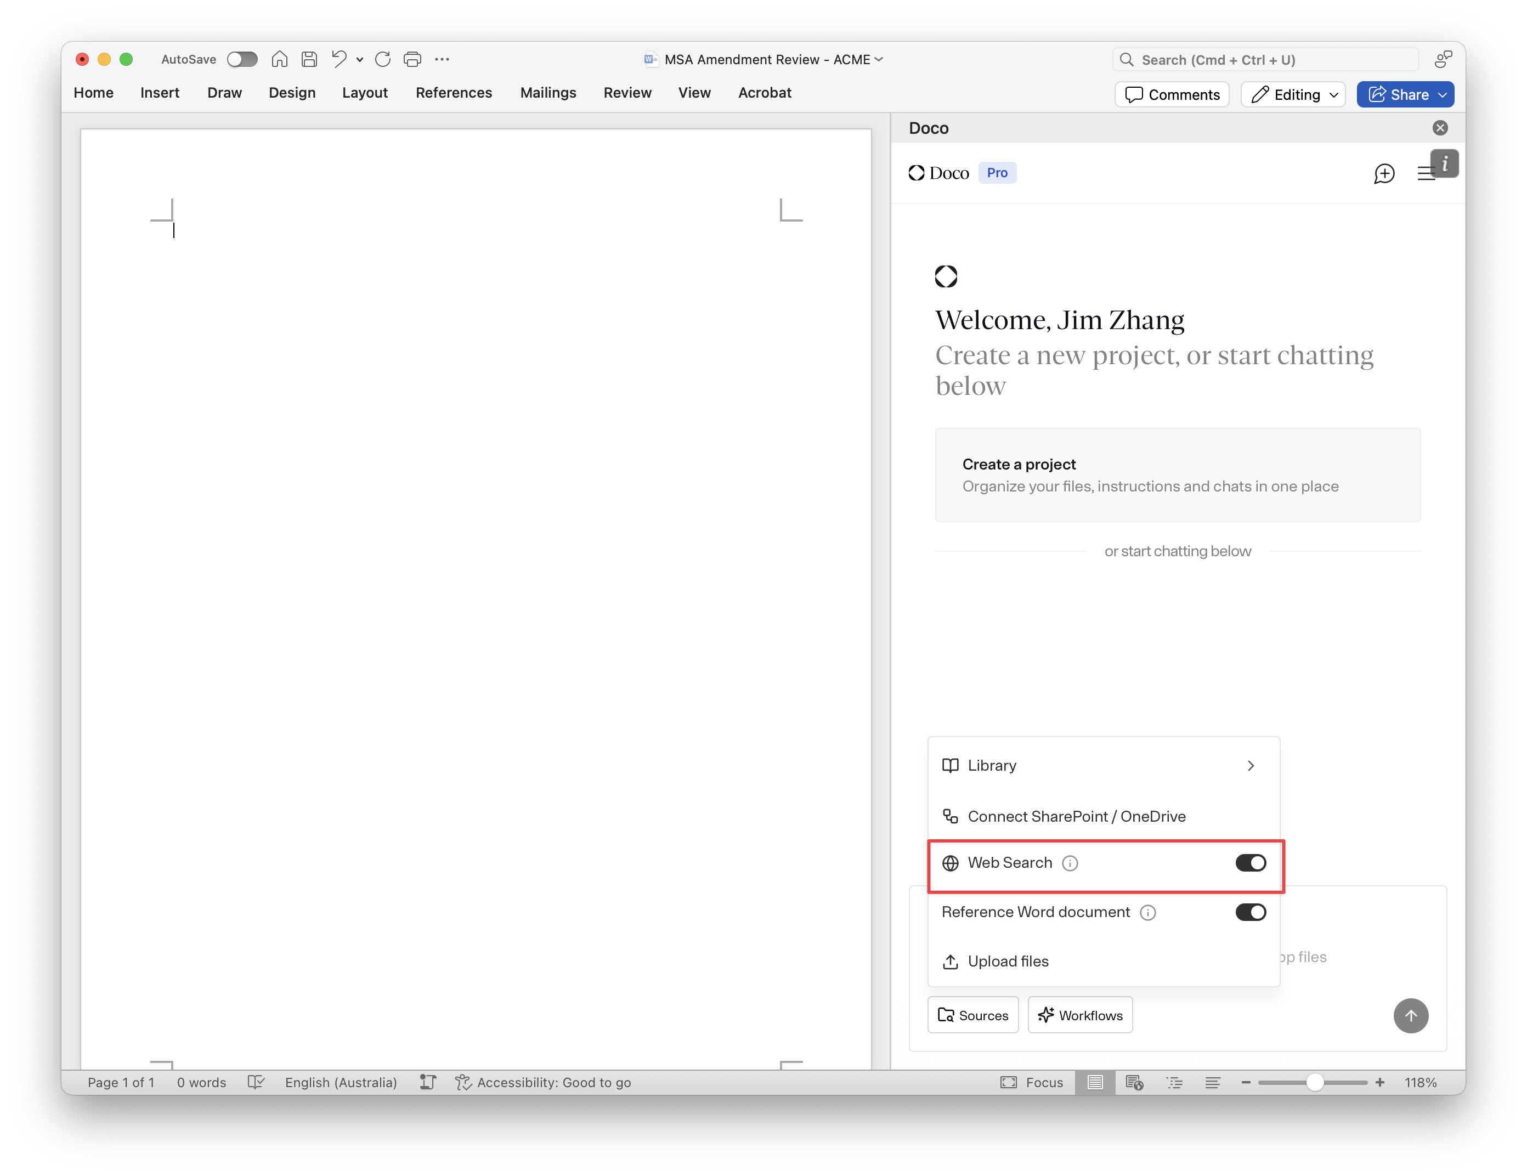Click the Save icon in the toolbar
The image size is (1527, 1176).
[x=309, y=59]
